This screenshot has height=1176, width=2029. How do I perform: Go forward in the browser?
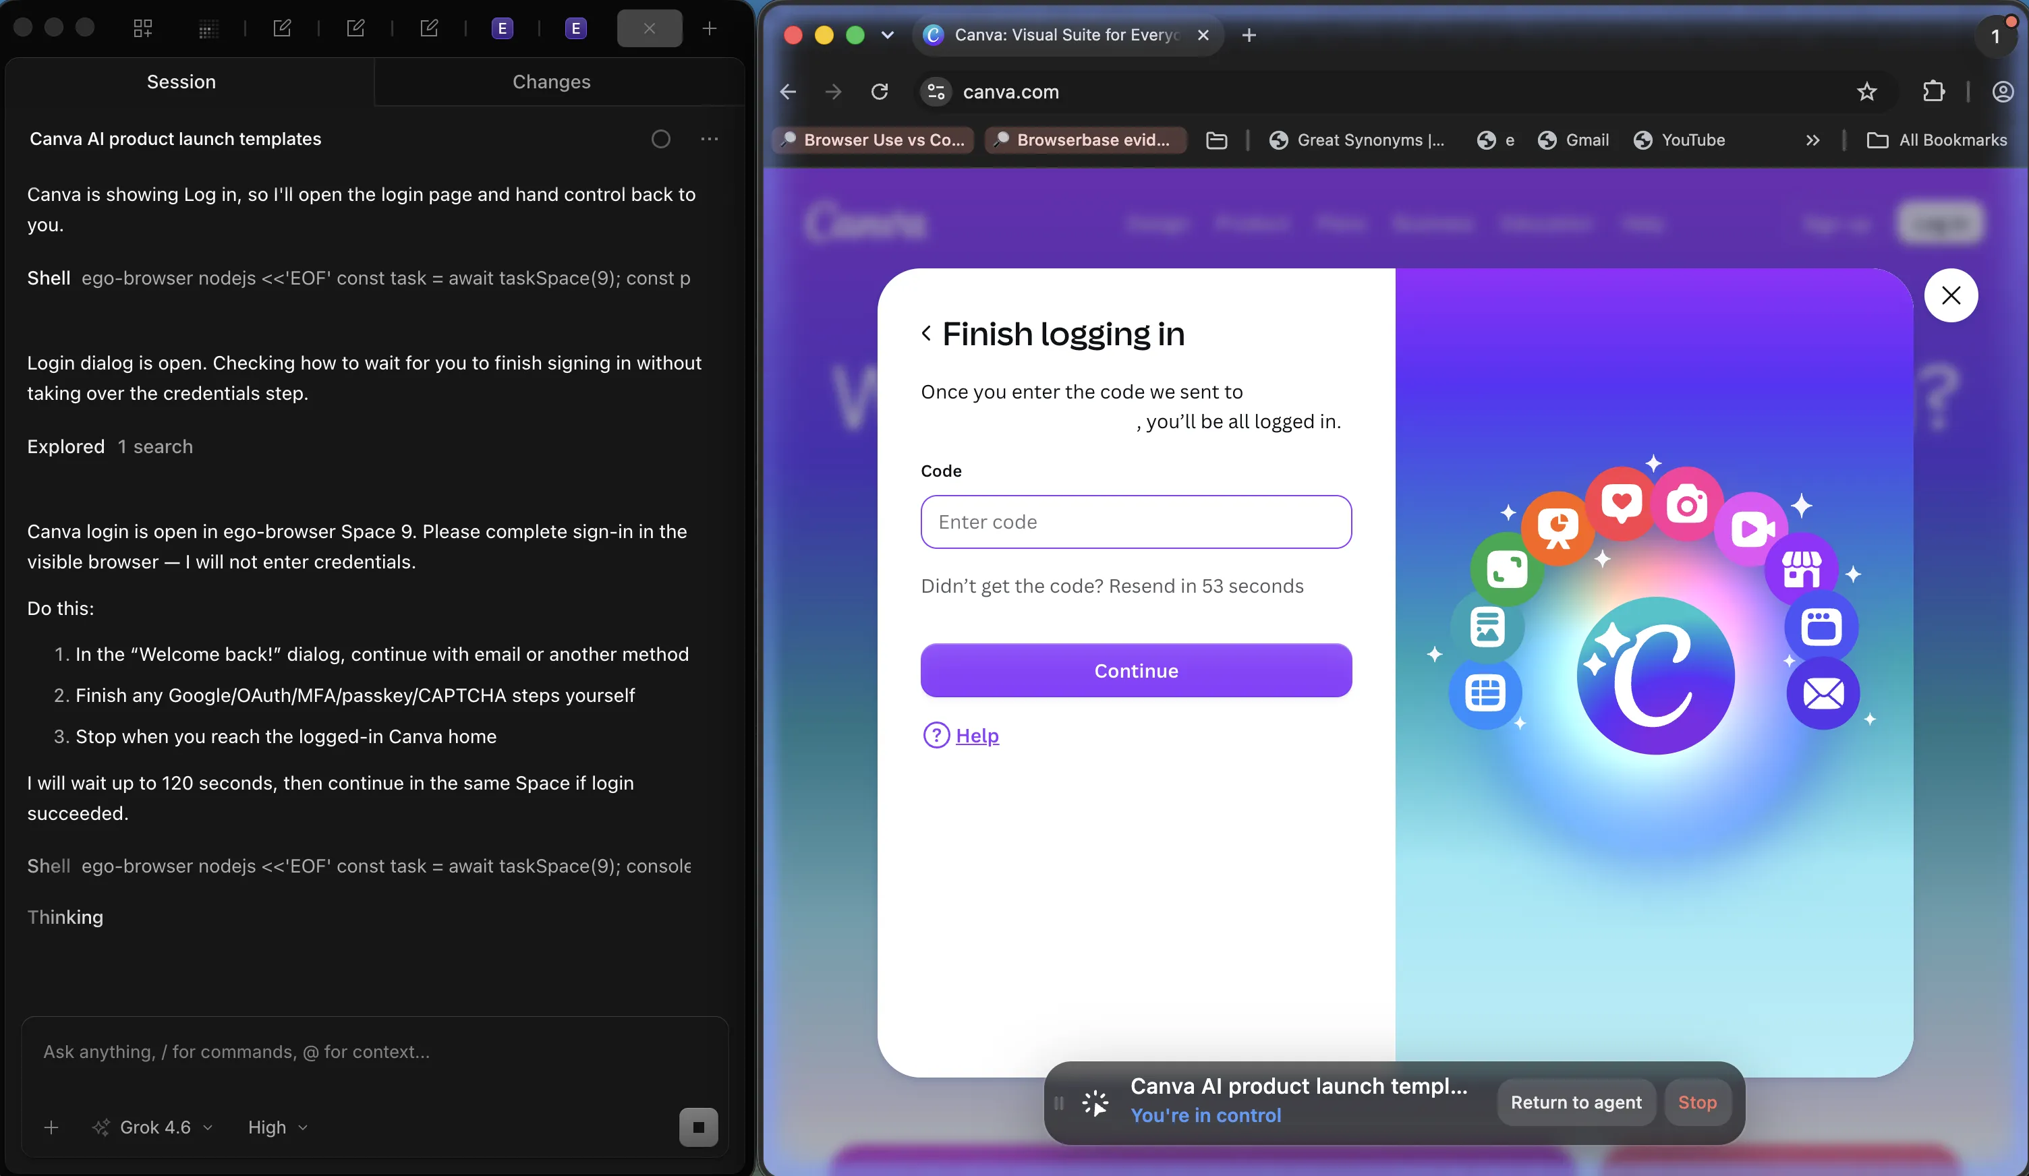833,92
